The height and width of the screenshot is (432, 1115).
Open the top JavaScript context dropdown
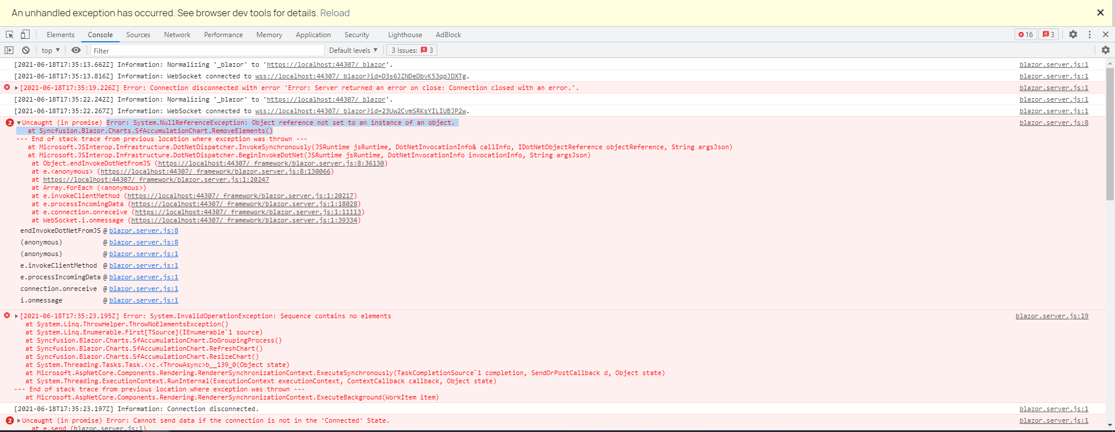pyautogui.click(x=51, y=51)
